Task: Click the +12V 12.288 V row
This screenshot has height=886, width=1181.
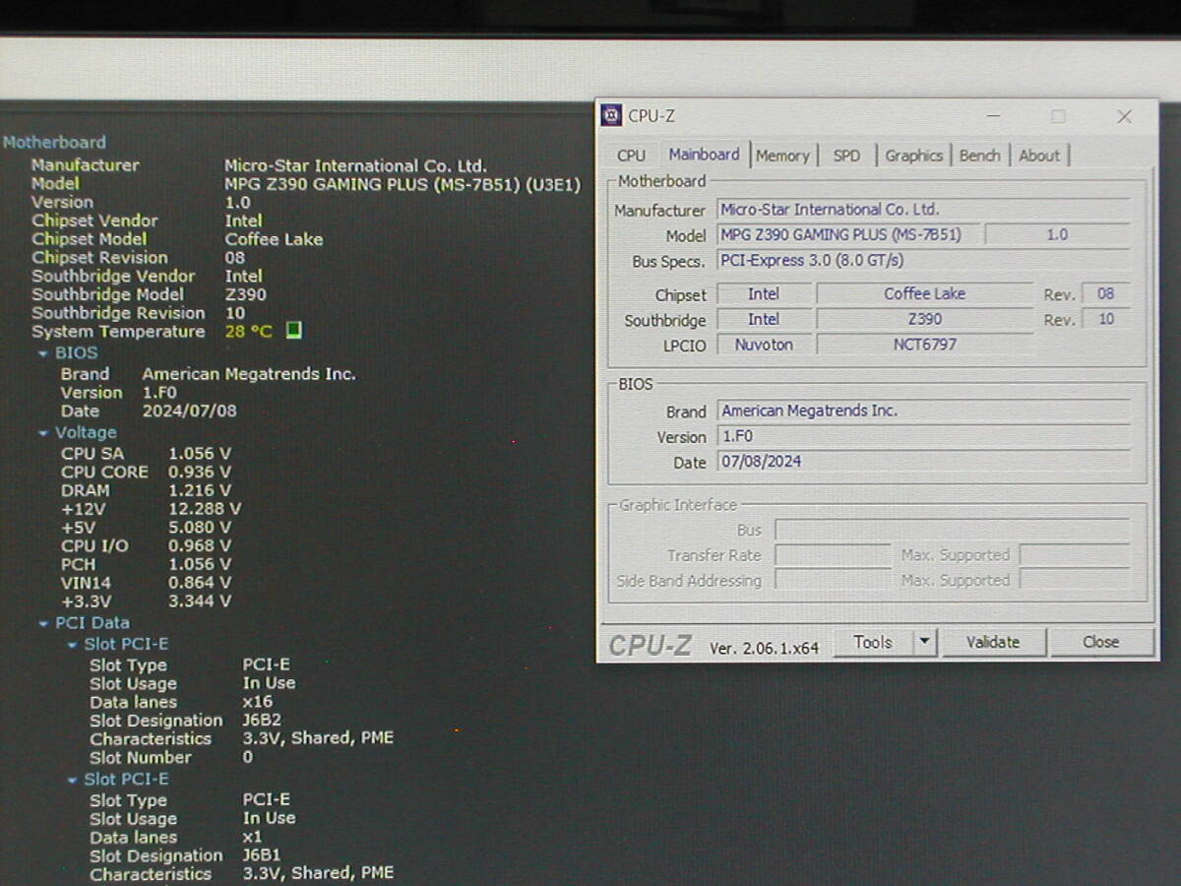Action: 151,509
